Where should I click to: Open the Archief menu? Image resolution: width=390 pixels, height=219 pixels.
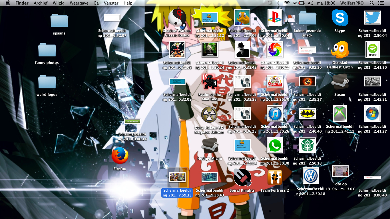click(x=41, y=3)
